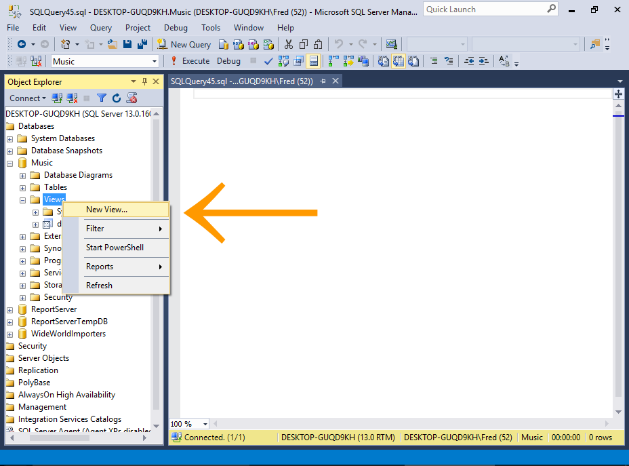
Task: Click the Save All icon in toolbar
Action: coord(142,44)
